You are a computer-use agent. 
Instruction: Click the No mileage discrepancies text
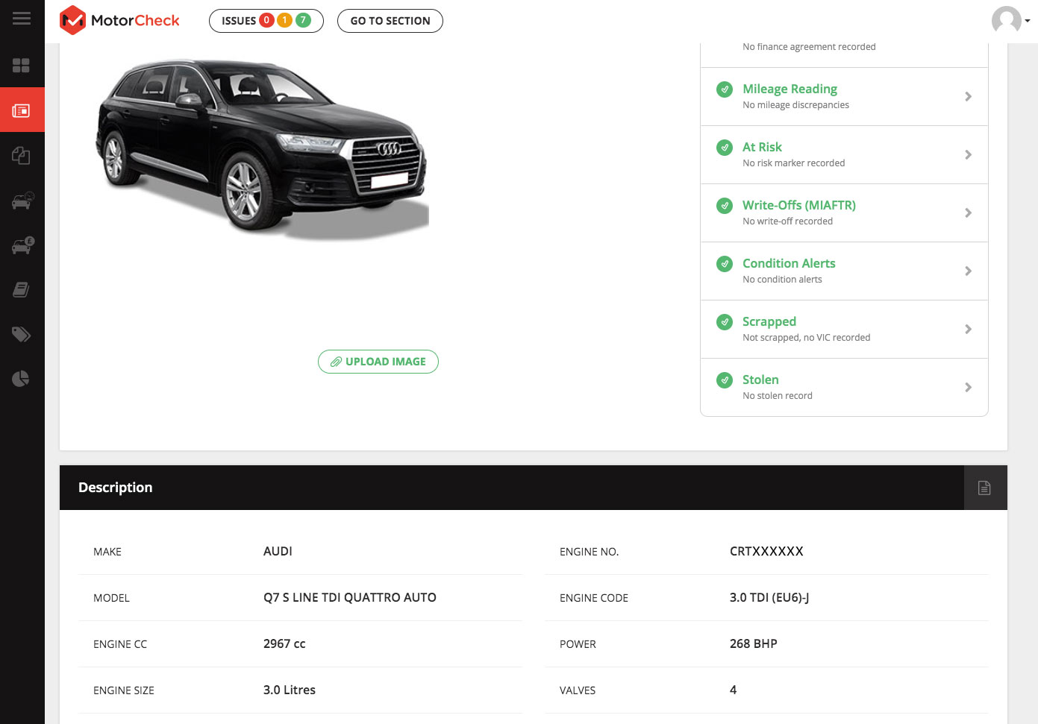click(795, 105)
